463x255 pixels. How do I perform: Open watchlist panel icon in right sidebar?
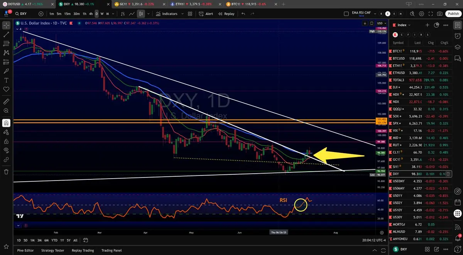point(457,25)
